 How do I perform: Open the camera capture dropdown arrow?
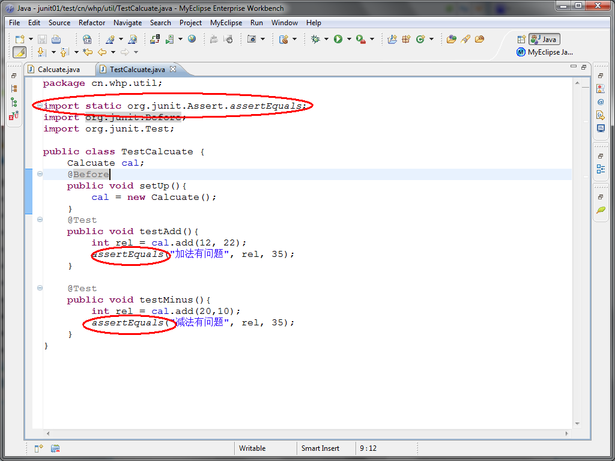point(262,39)
